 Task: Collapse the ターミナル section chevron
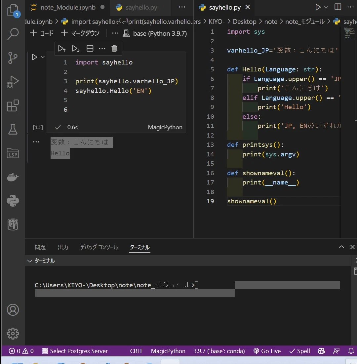[29, 261]
